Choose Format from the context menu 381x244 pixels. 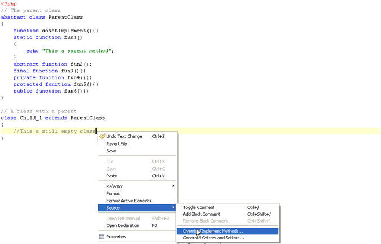coord(138,194)
